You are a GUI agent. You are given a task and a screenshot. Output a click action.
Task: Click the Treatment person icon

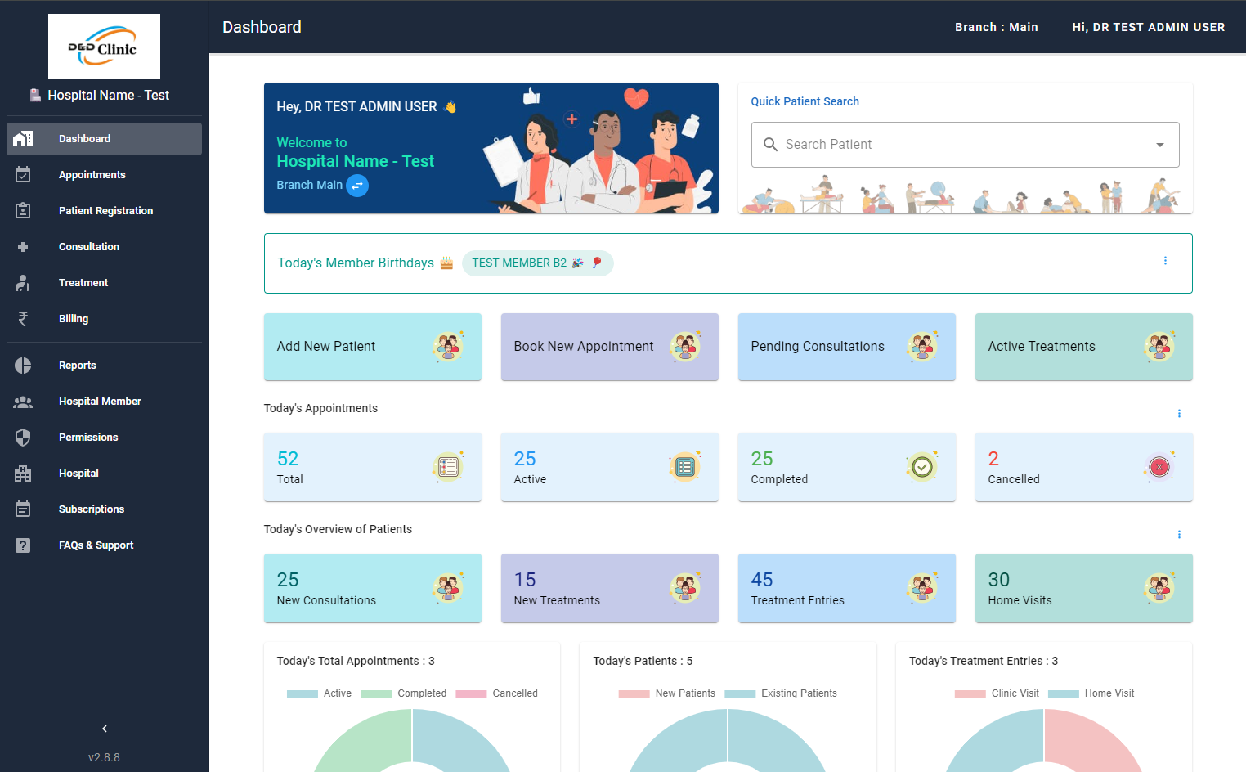pos(23,283)
